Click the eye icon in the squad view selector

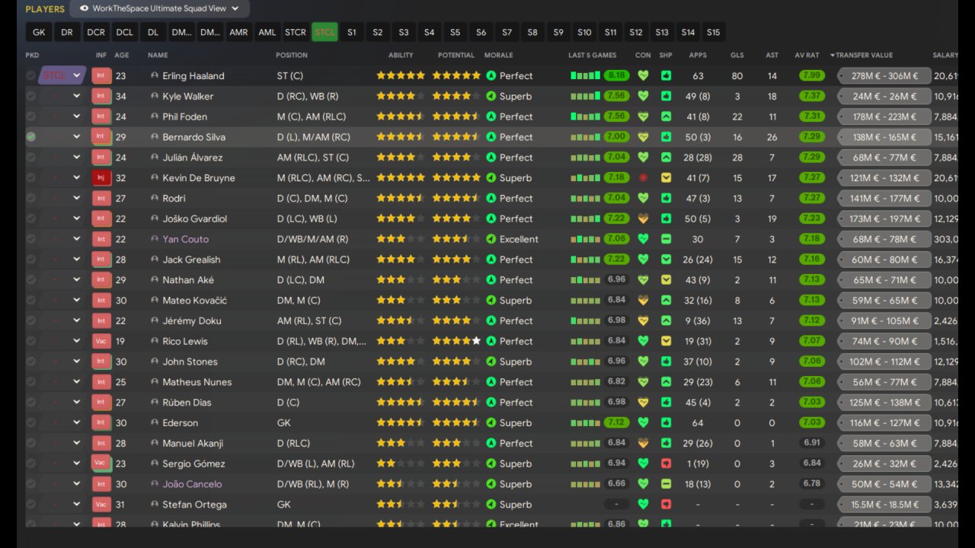(x=84, y=8)
